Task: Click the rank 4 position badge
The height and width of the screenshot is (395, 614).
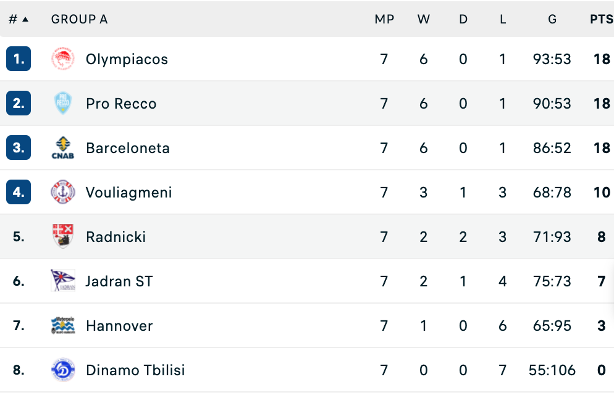Action: [x=19, y=192]
